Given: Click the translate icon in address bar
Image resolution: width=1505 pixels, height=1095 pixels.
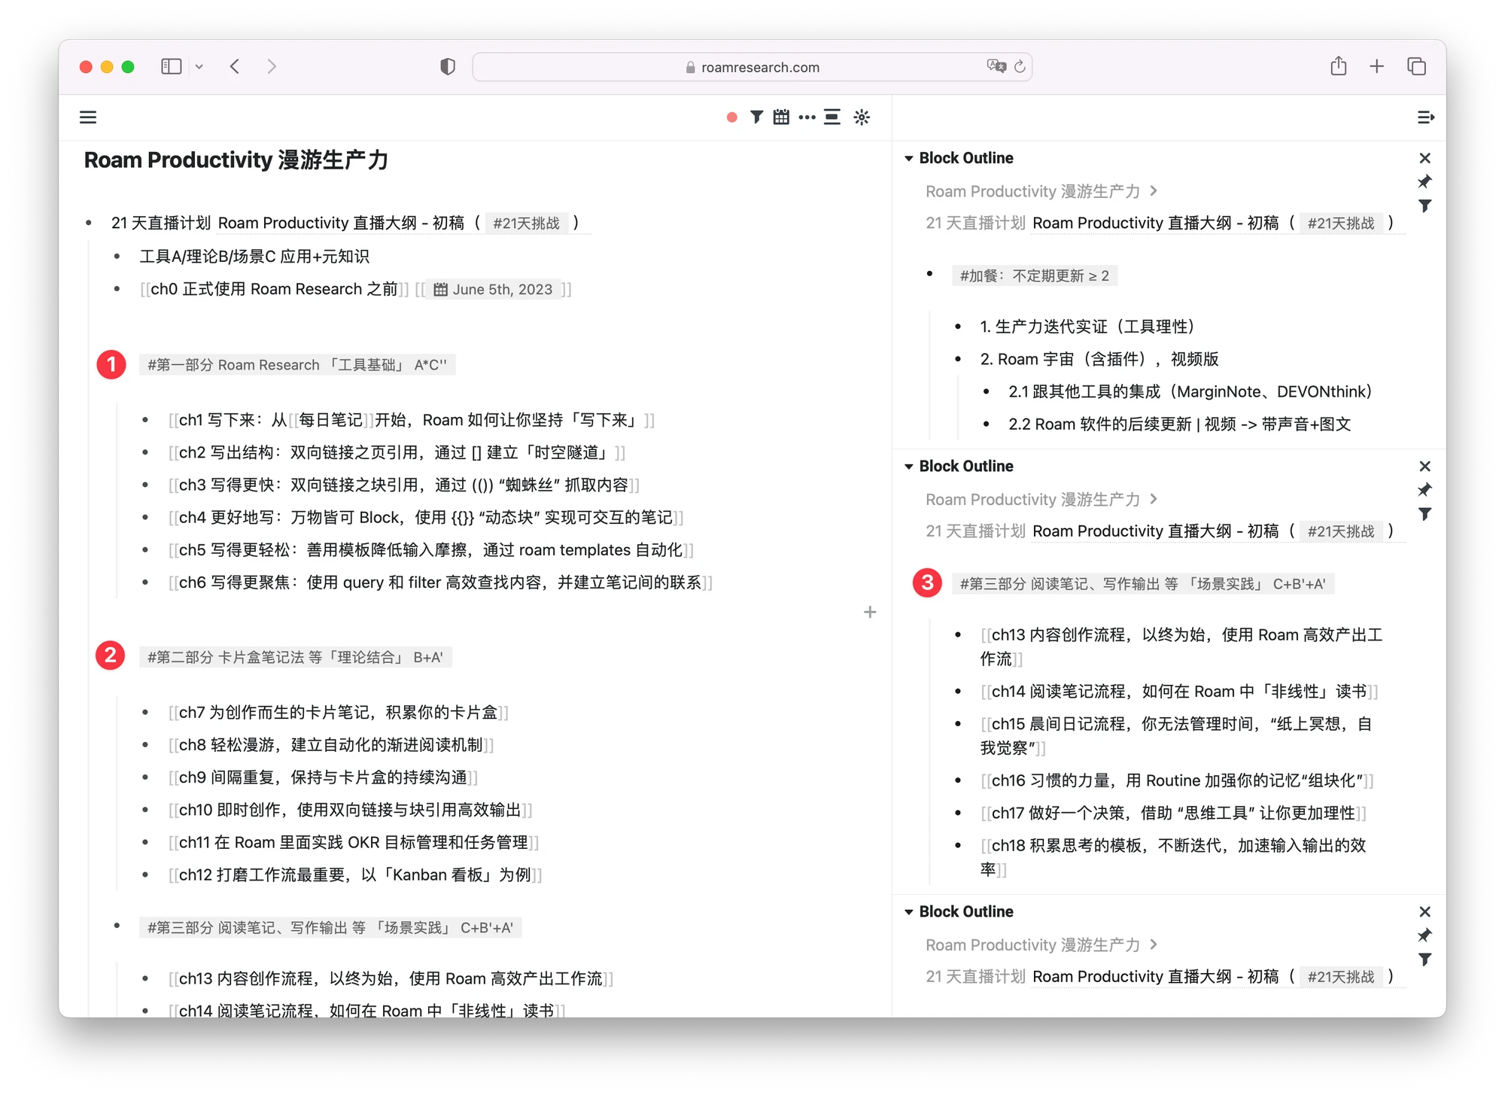Looking at the screenshot, I should (x=996, y=66).
